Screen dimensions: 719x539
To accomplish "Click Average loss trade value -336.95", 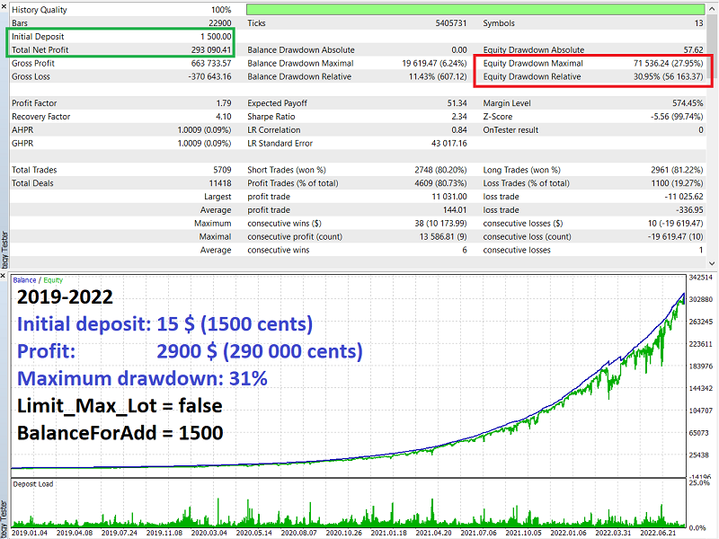I will click(689, 210).
